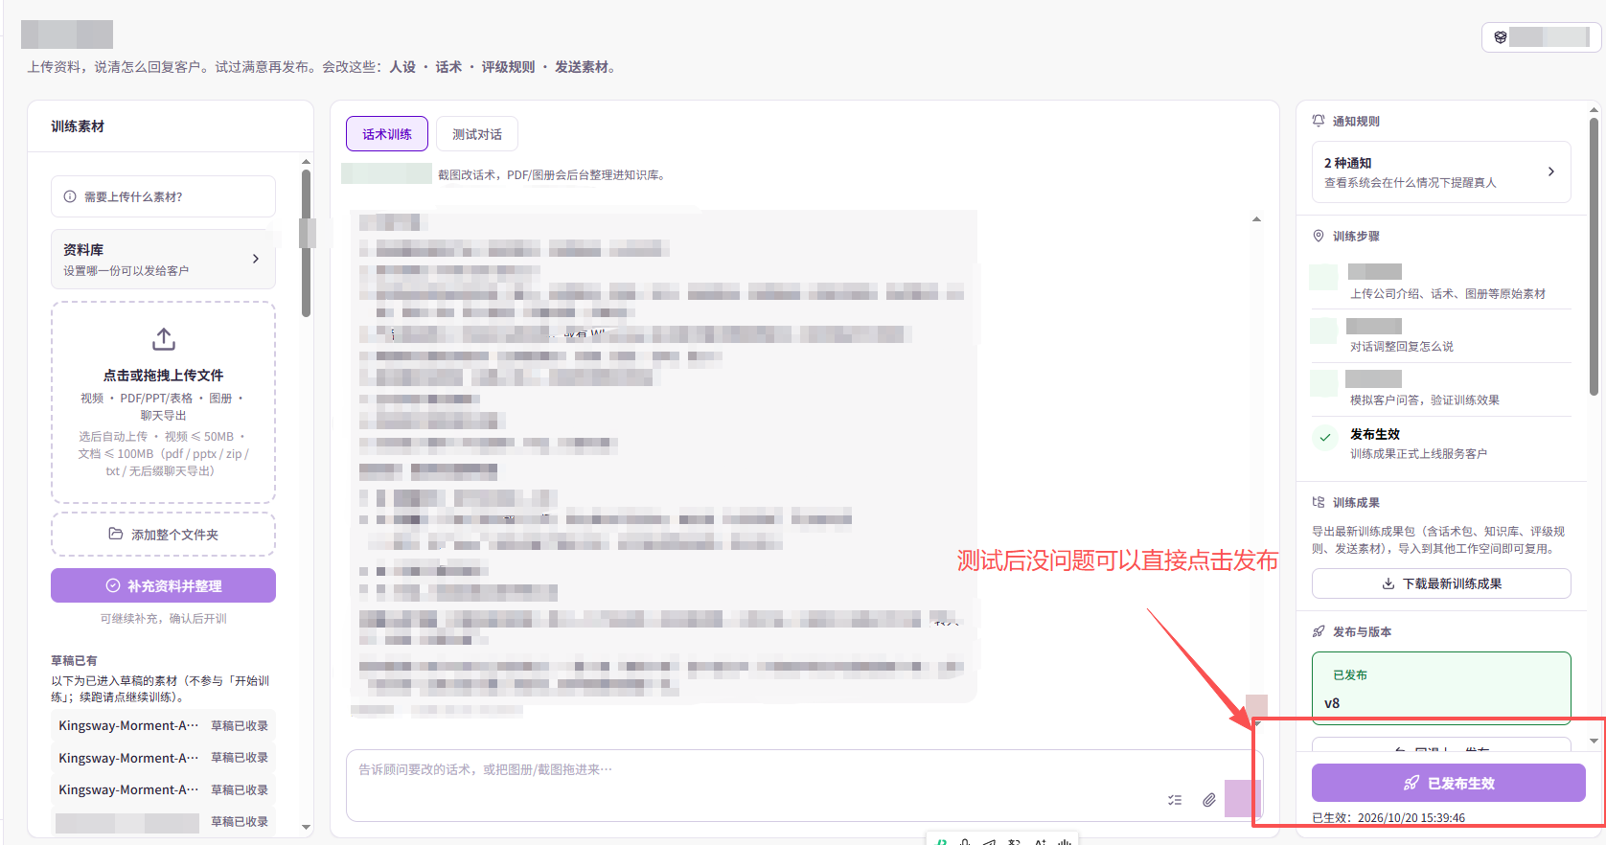Click the 补充资料并整理 button

163,585
